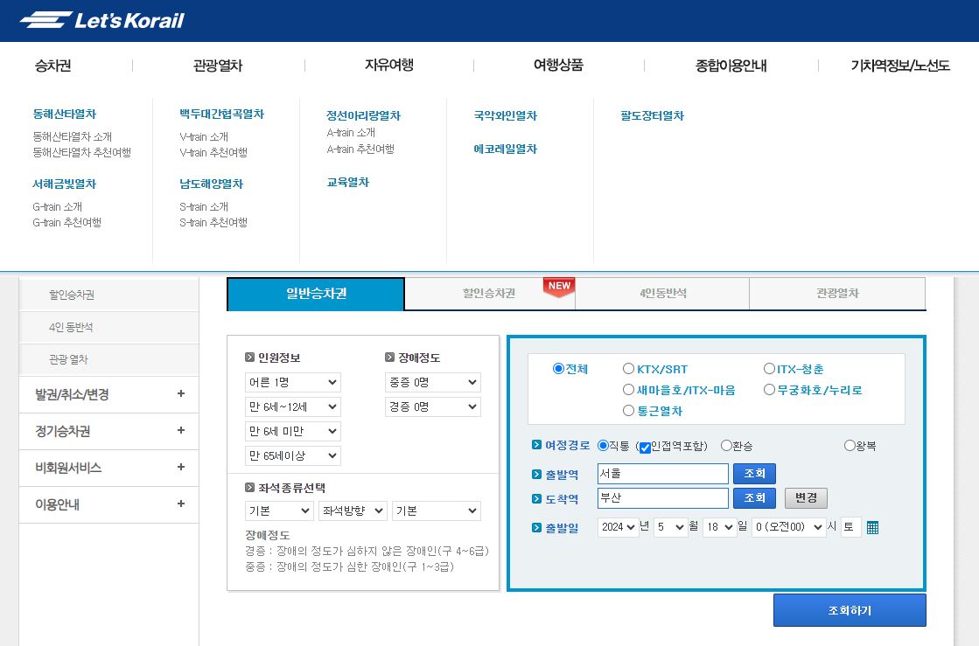Click the 출발역 input field with 서울
Screen dimensions: 979x646
662,473
